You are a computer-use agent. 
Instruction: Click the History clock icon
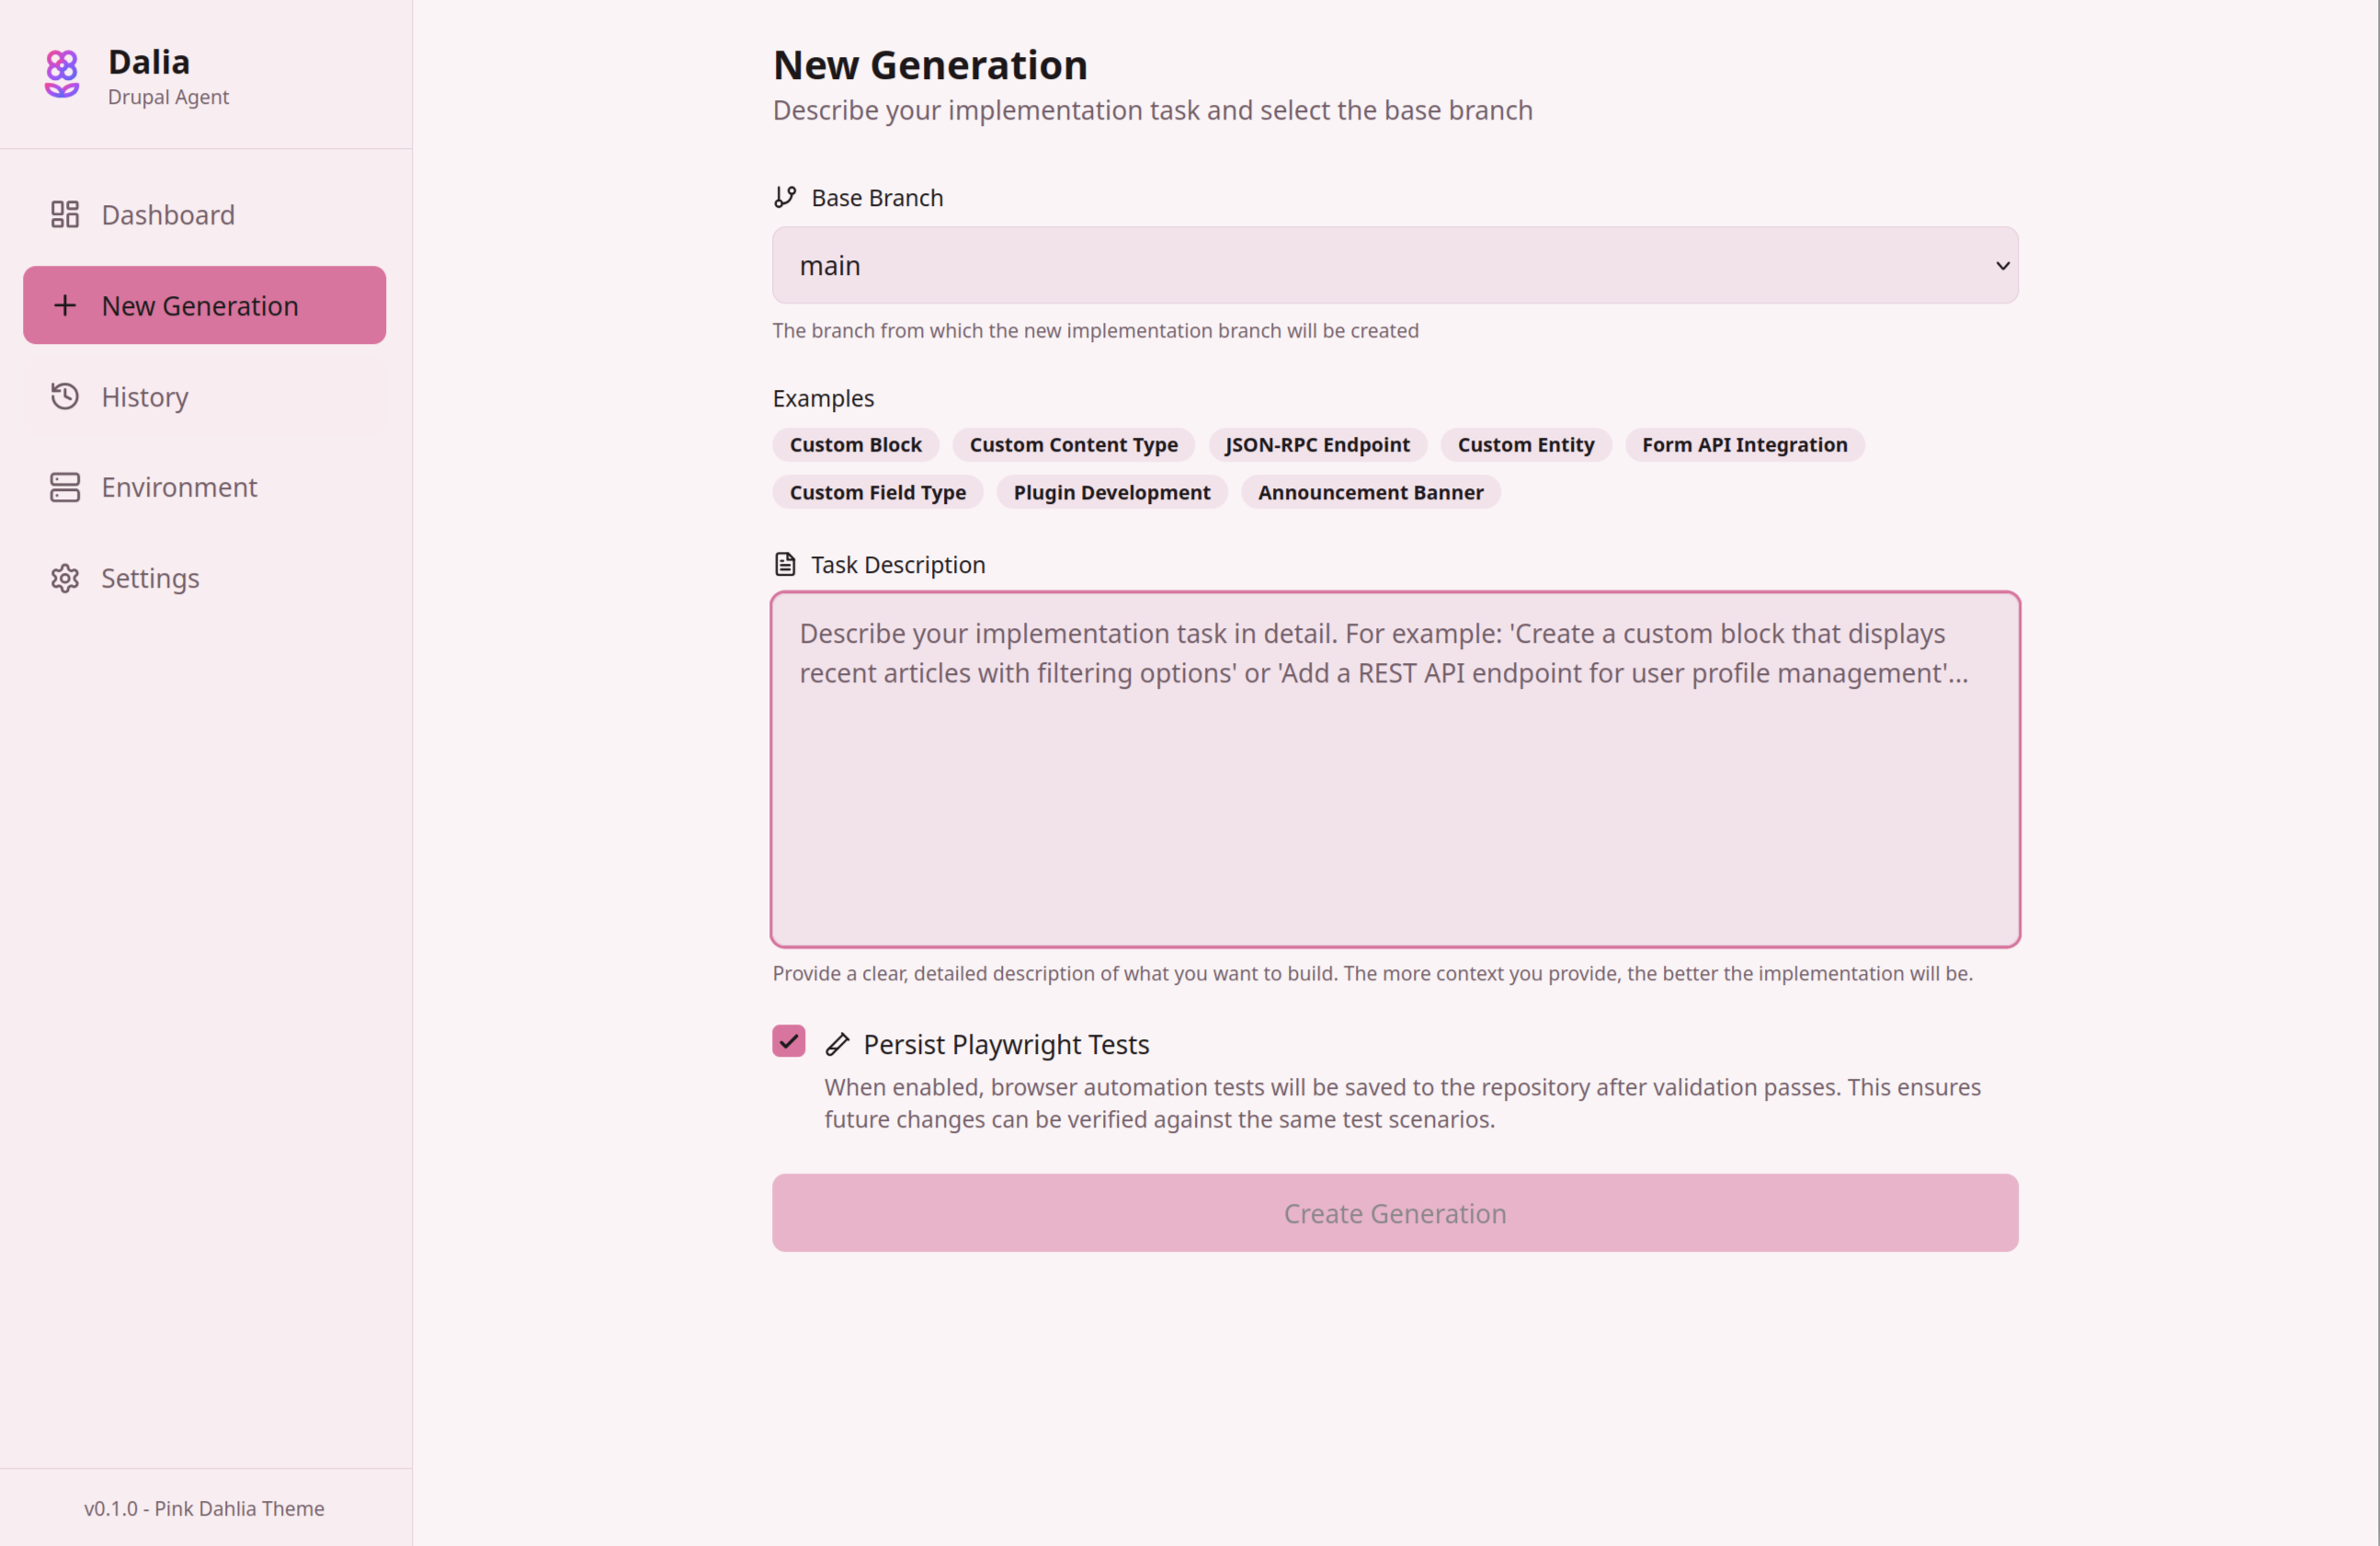64,396
